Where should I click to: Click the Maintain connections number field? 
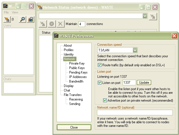pos(81,24)
